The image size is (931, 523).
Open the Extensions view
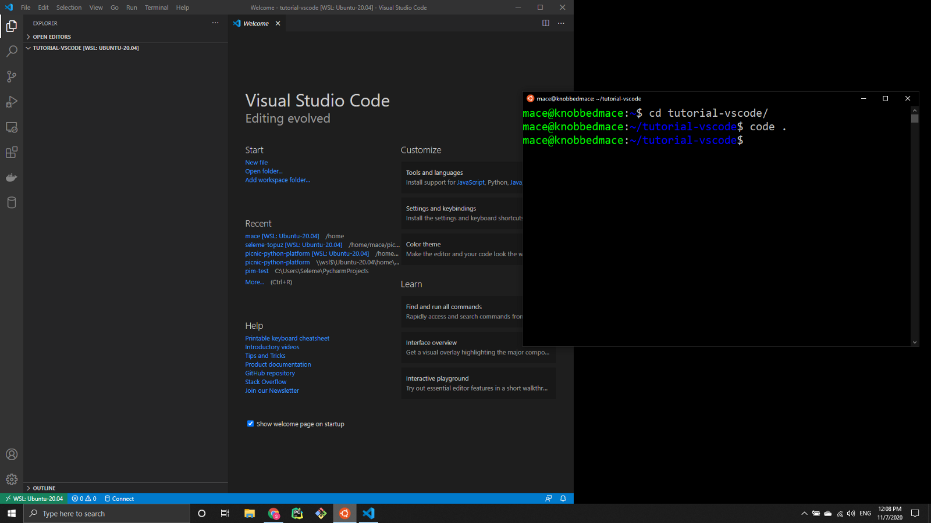12,152
